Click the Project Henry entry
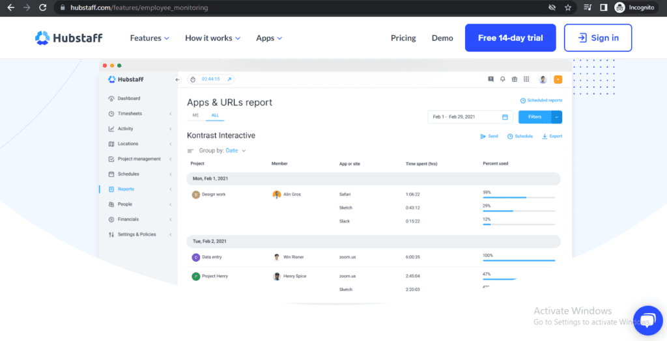 [210, 276]
